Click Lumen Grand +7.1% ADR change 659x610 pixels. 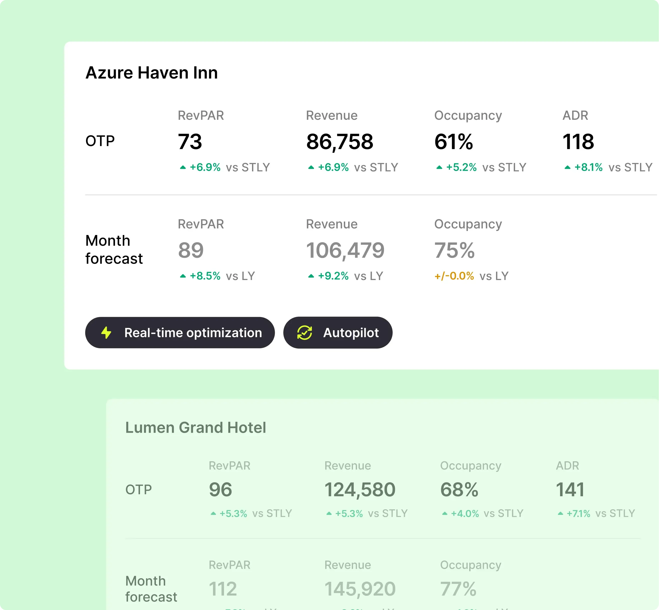(578, 513)
